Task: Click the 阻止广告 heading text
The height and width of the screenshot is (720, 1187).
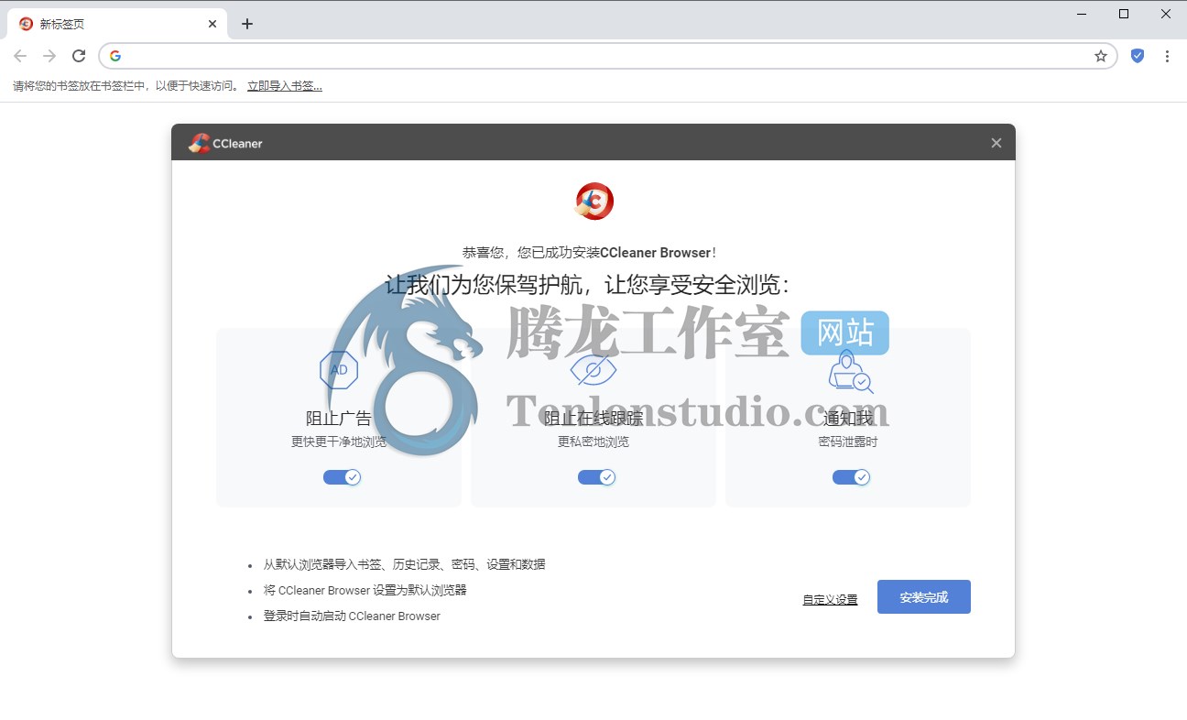Action: (x=339, y=419)
